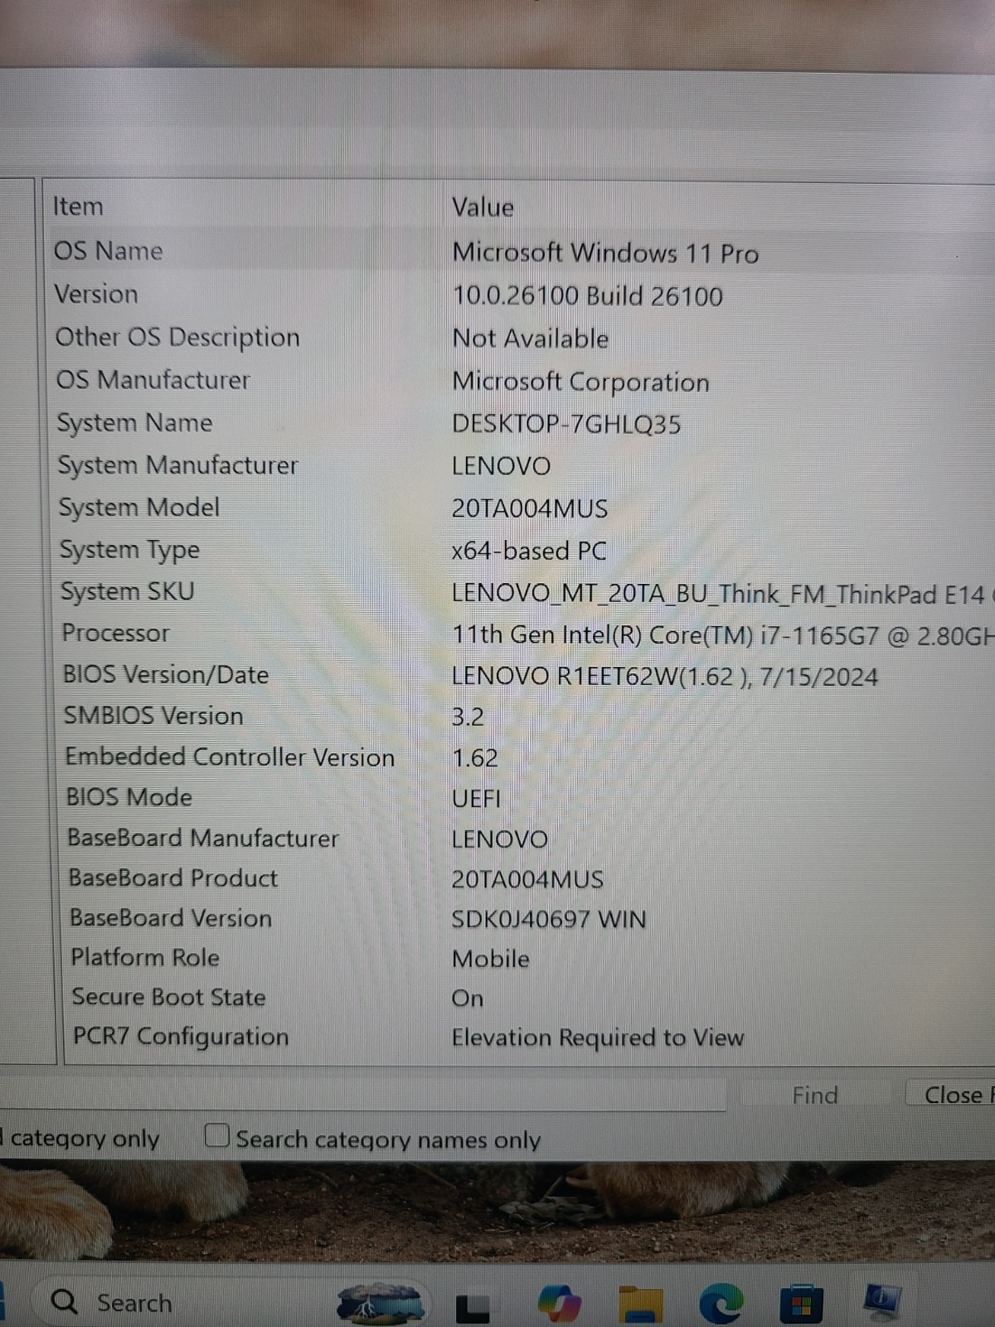
Task: Open Microsoft Store from the taskbar
Action: pyautogui.click(x=801, y=1303)
